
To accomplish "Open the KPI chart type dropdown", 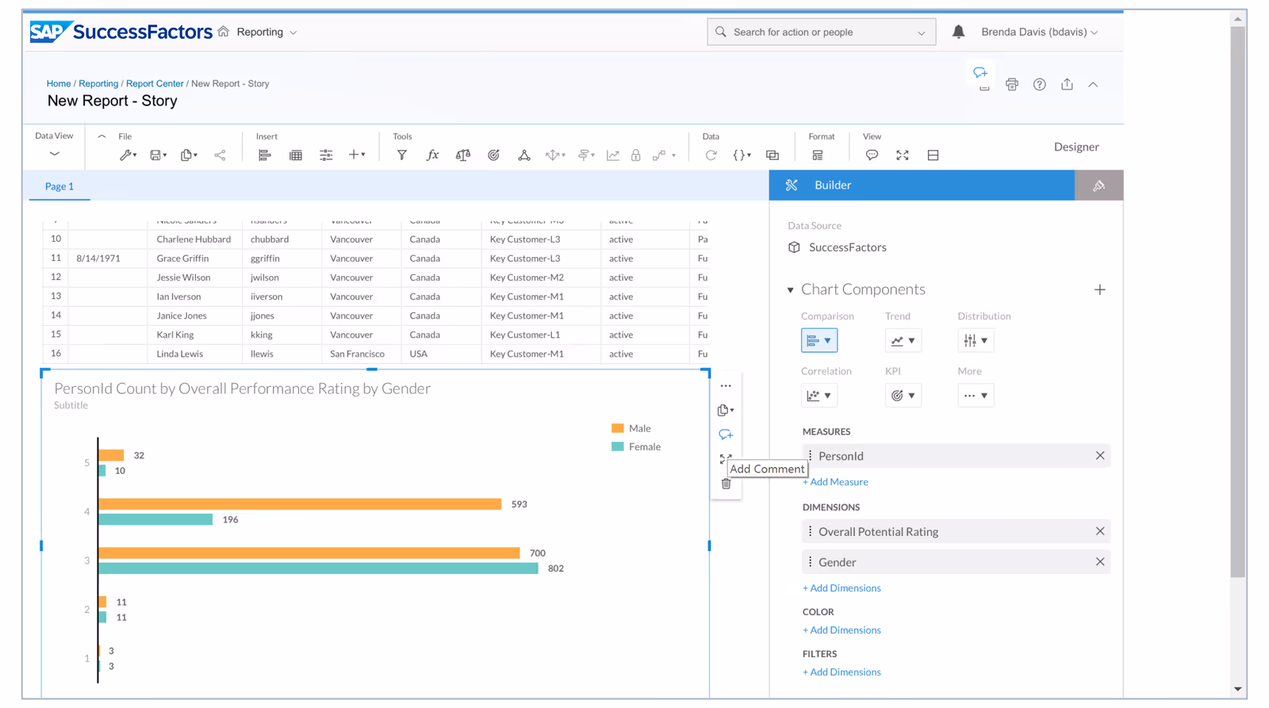I will [903, 396].
